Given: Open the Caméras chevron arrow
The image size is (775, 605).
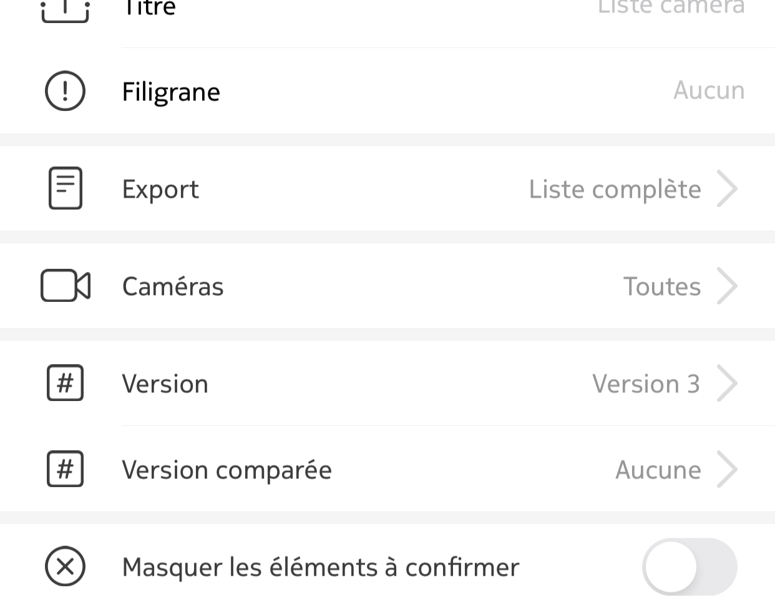Looking at the screenshot, I should pyautogui.click(x=728, y=286).
